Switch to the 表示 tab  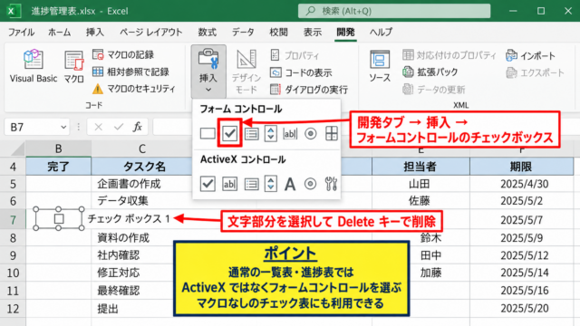coord(313,33)
